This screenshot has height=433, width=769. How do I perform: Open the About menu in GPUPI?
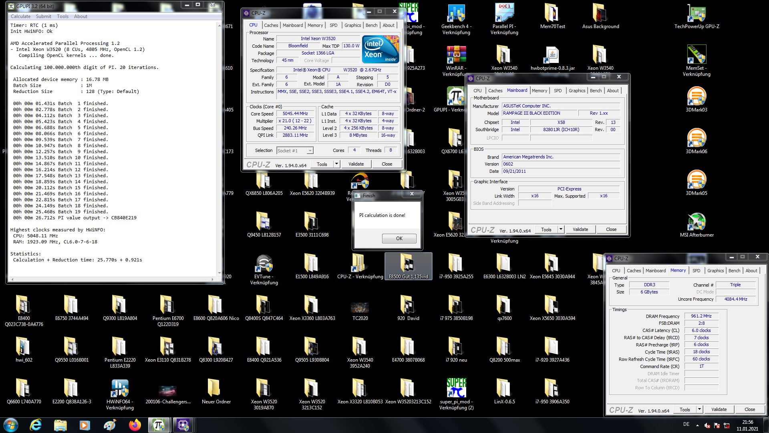tap(81, 16)
